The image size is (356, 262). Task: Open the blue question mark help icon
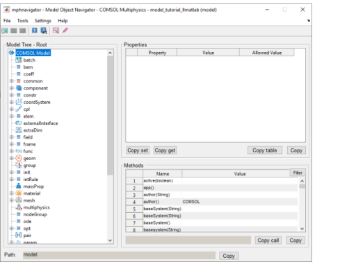click(35, 30)
